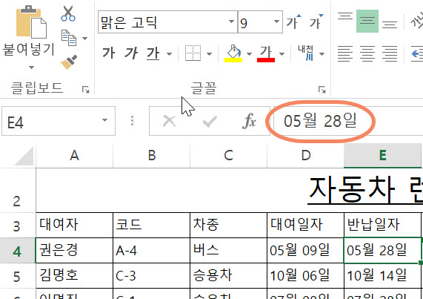423x299 pixels.
Task: Open the fill color palette arrow
Action: (x=249, y=54)
